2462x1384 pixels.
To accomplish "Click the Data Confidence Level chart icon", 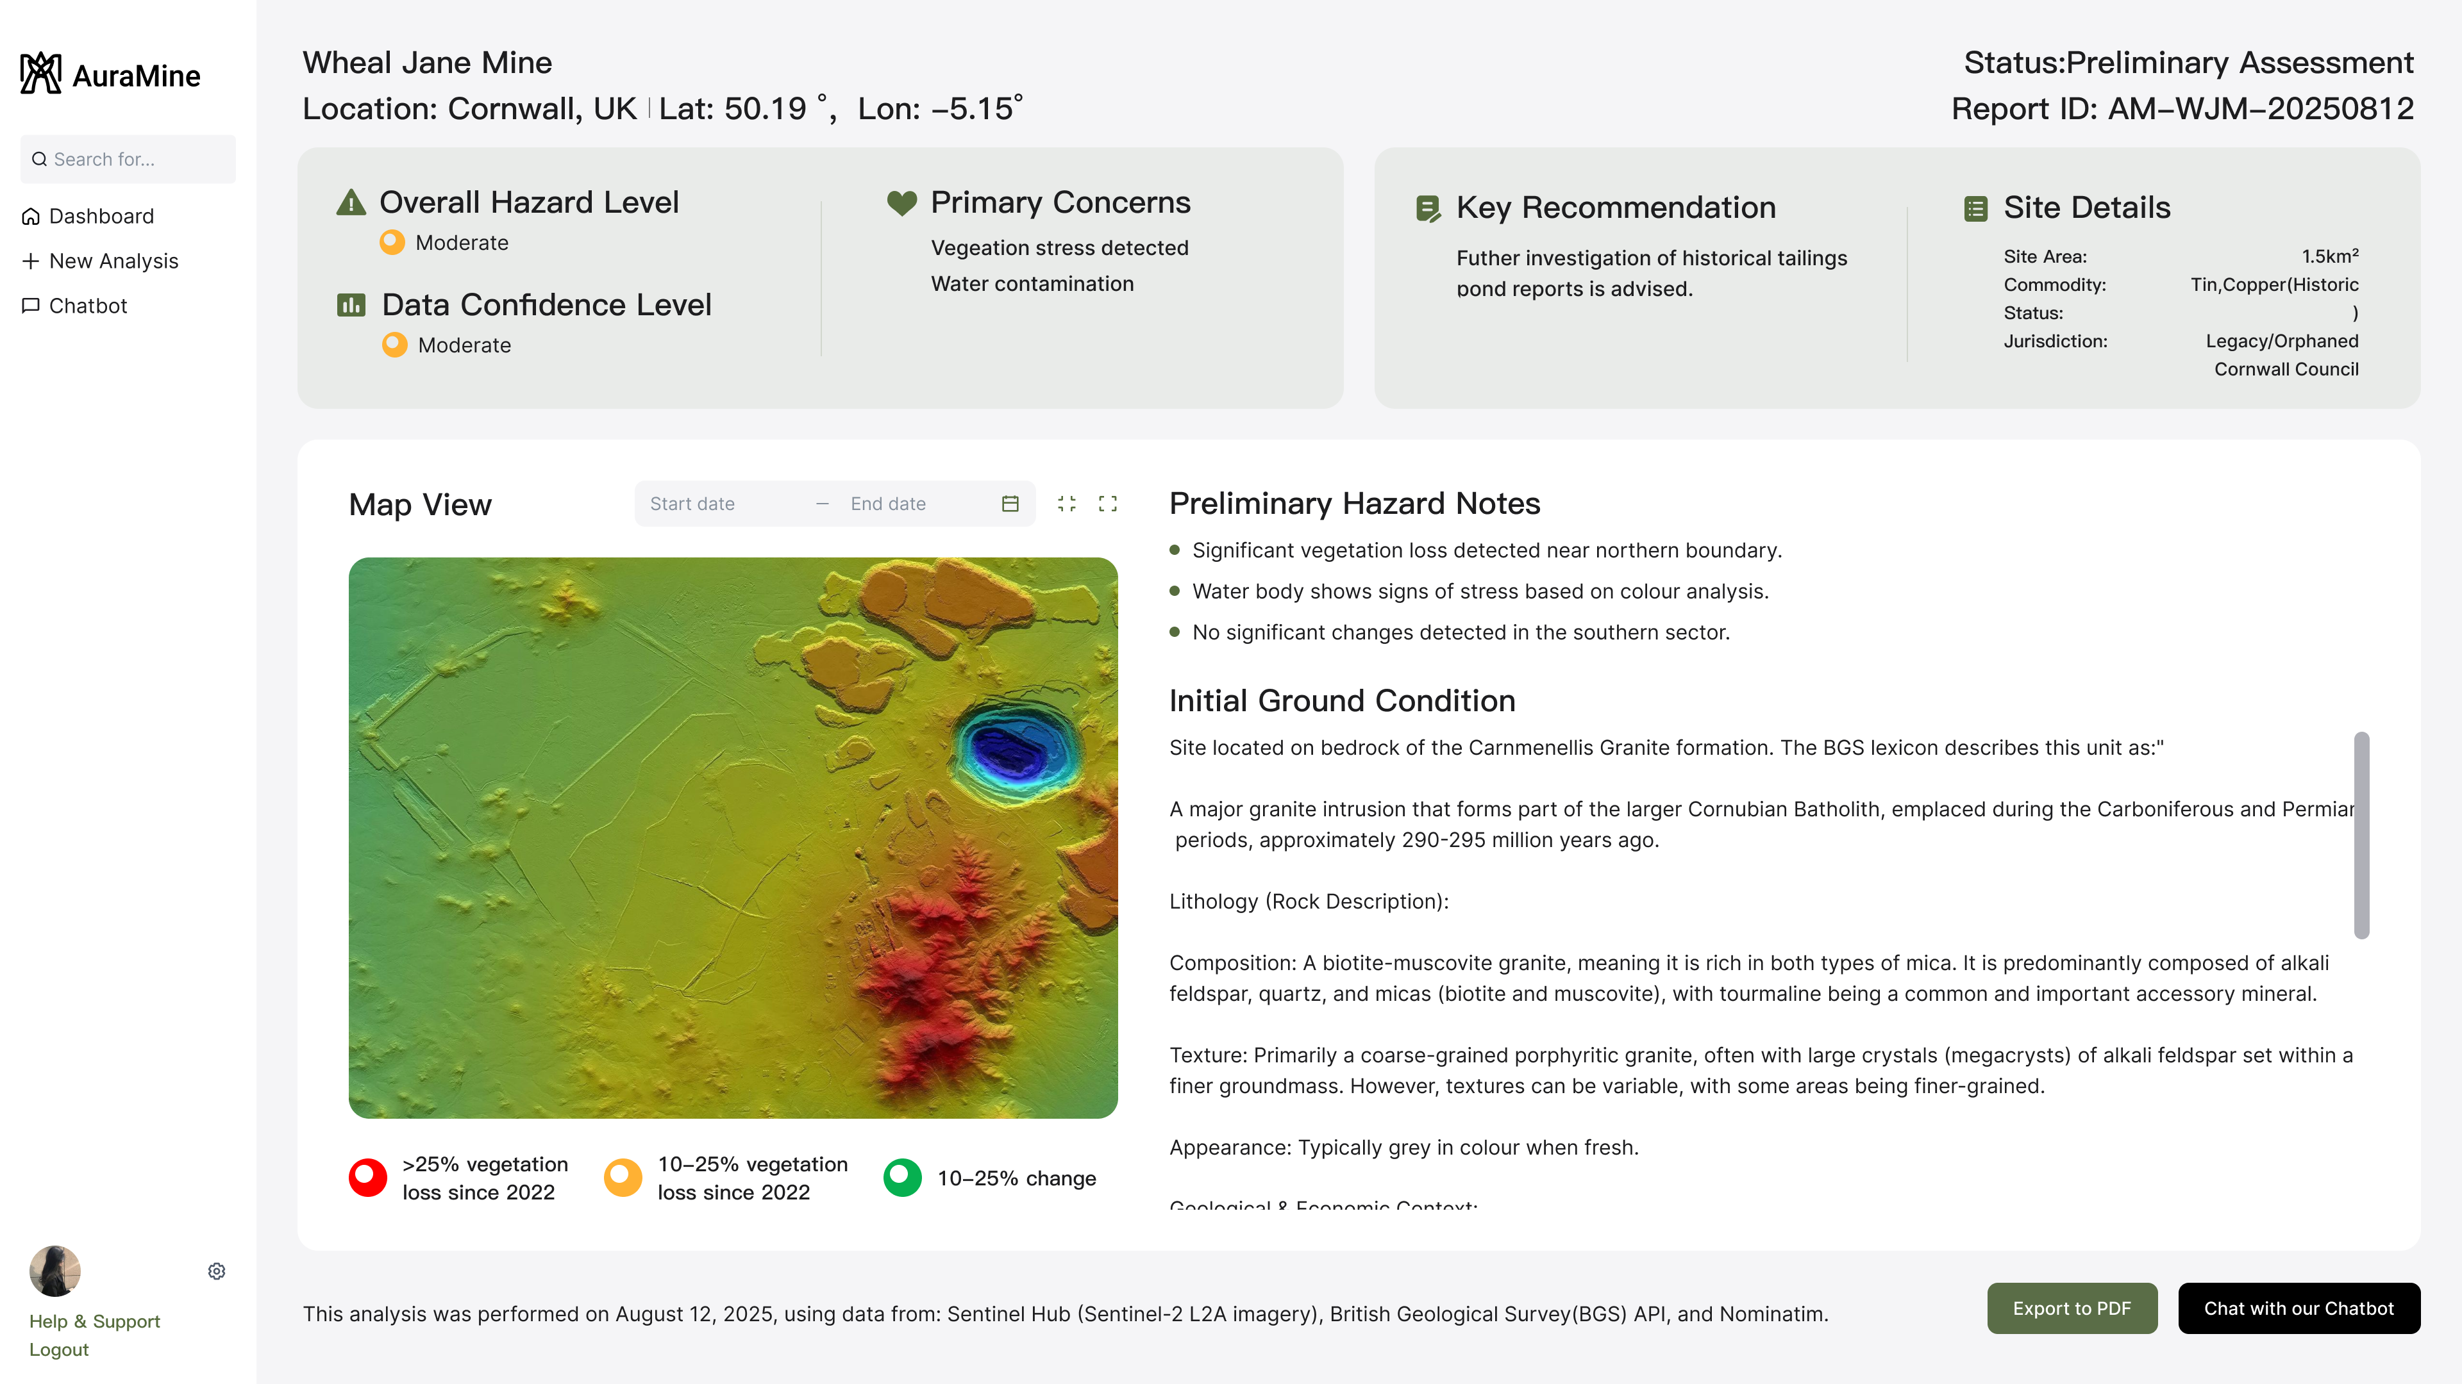I will [x=351, y=305].
